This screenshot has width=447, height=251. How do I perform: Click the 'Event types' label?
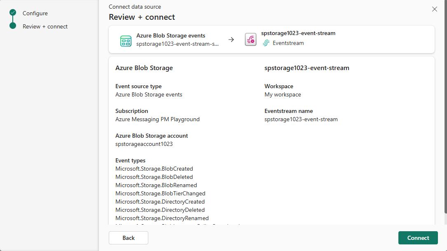click(x=130, y=160)
